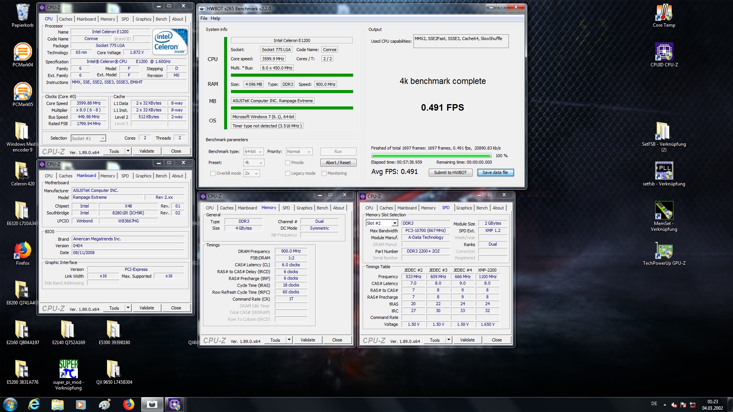Click the CPU-Z taskbar button

tap(174, 404)
